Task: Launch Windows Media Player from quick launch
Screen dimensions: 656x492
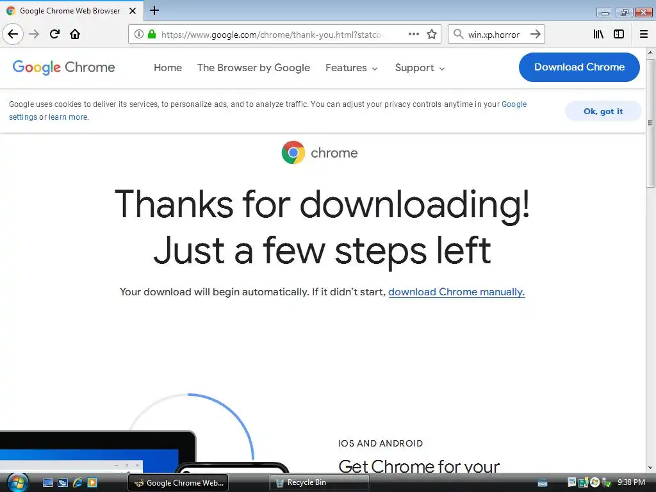Action: pyautogui.click(x=92, y=482)
